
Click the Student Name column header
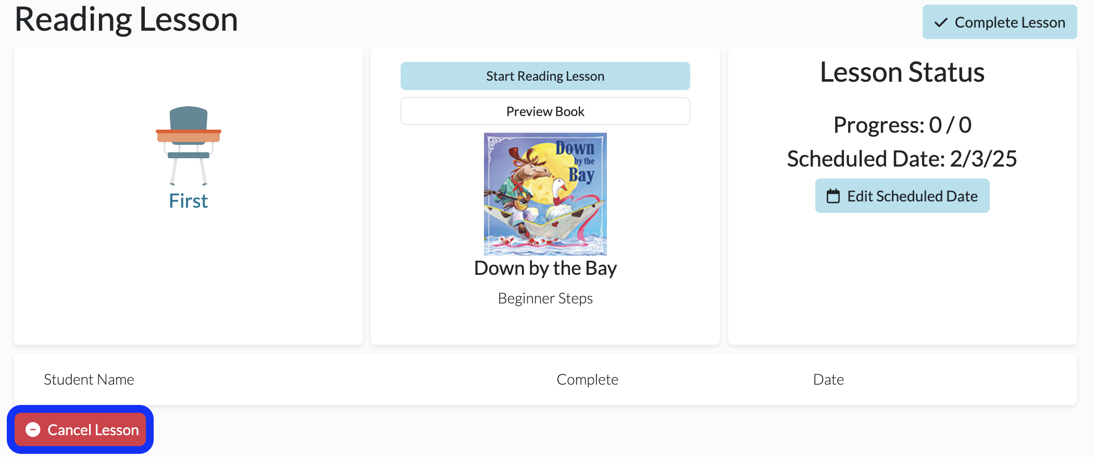coord(89,379)
